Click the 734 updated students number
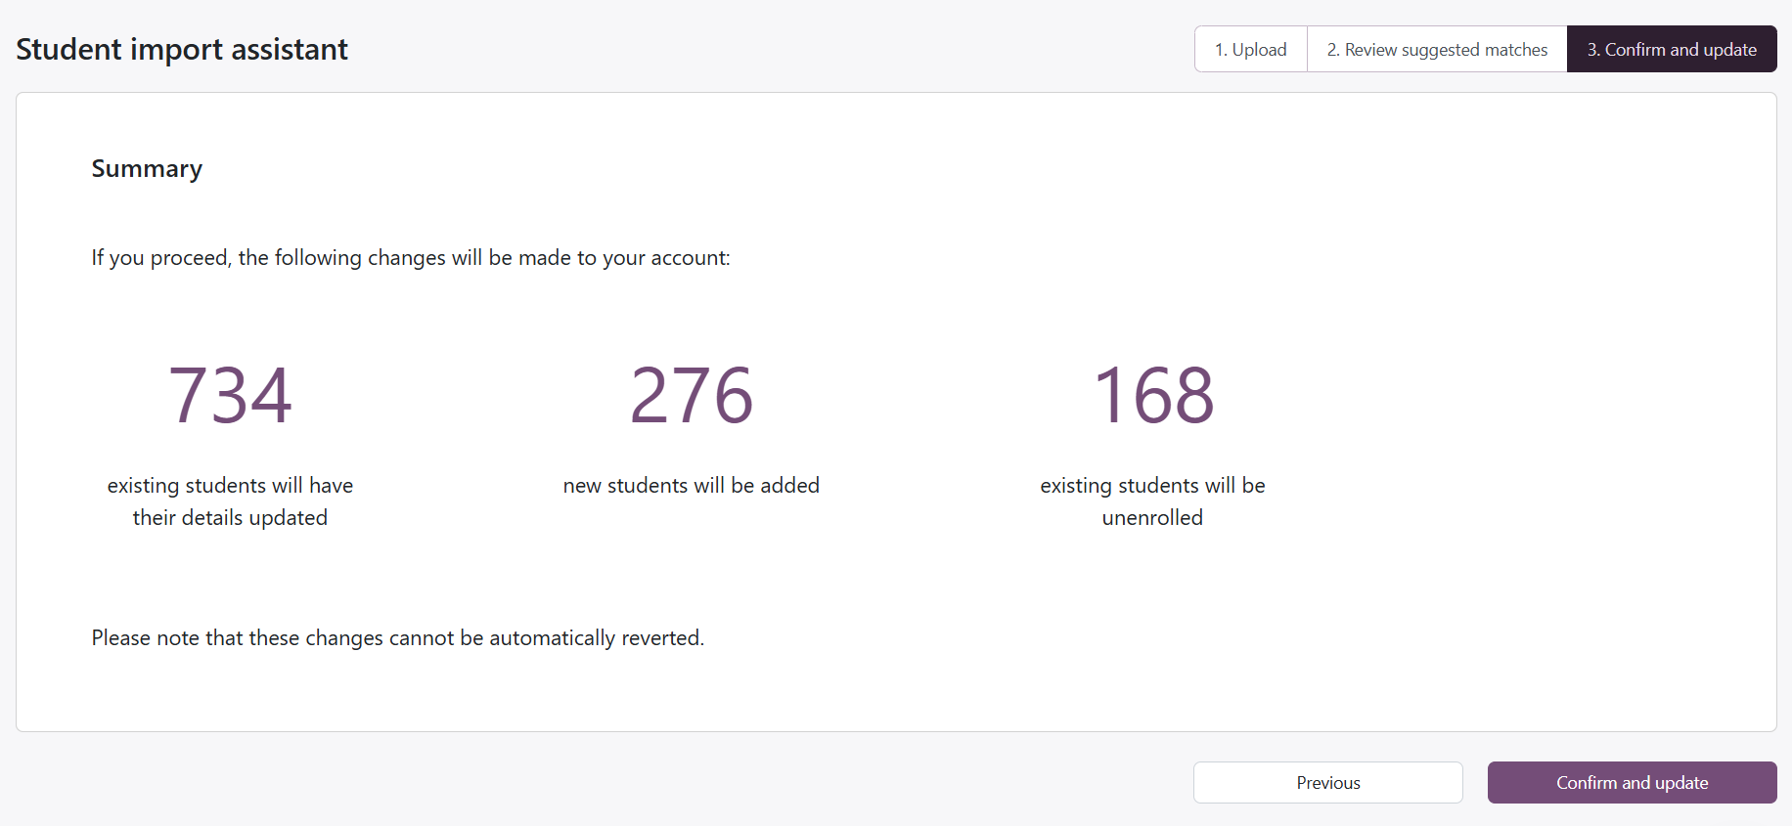The width and height of the screenshot is (1792, 826). pyautogui.click(x=230, y=396)
